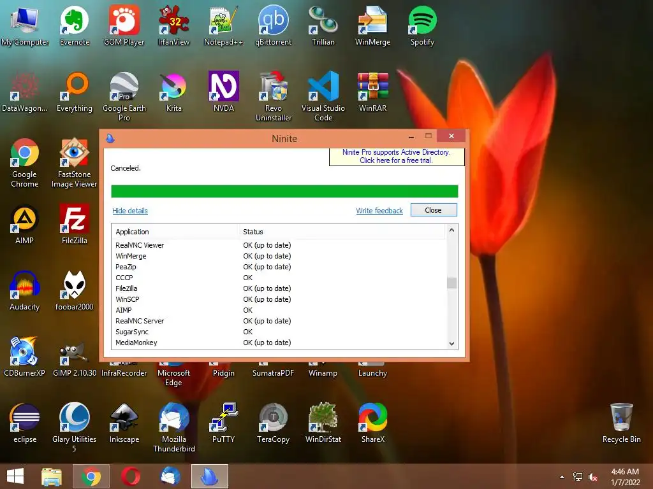Open the DataWagon desktop shortcut
The height and width of the screenshot is (489, 653).
pos(25,92)
